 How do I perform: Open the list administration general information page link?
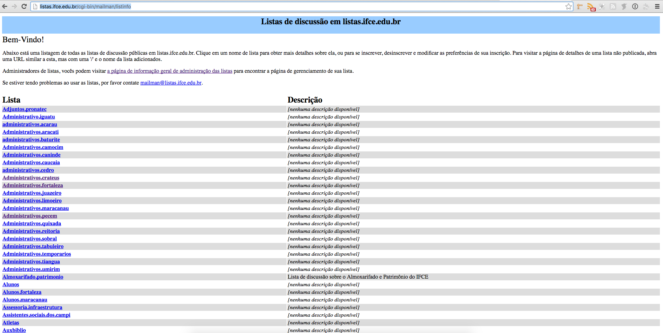(x=170, y=71)
